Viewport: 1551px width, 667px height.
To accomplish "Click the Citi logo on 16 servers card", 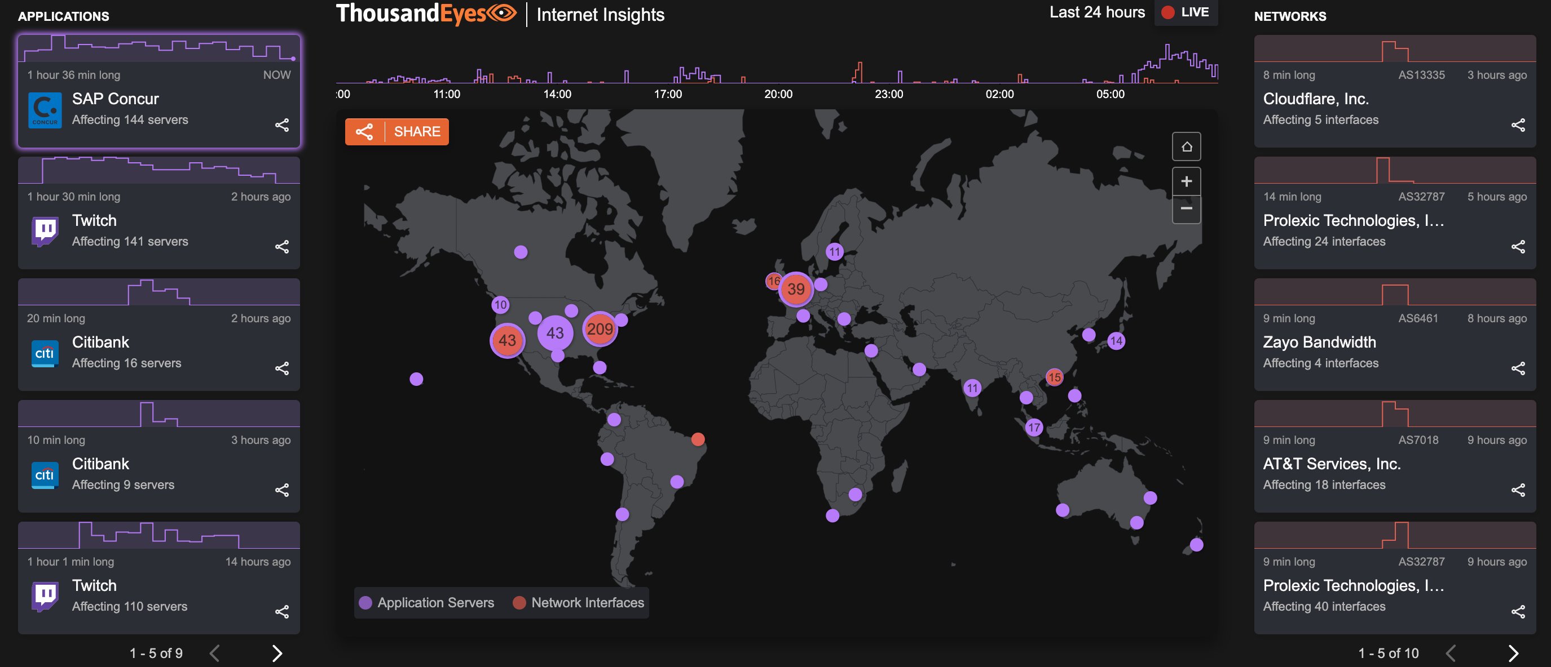I will coord(45,353).
